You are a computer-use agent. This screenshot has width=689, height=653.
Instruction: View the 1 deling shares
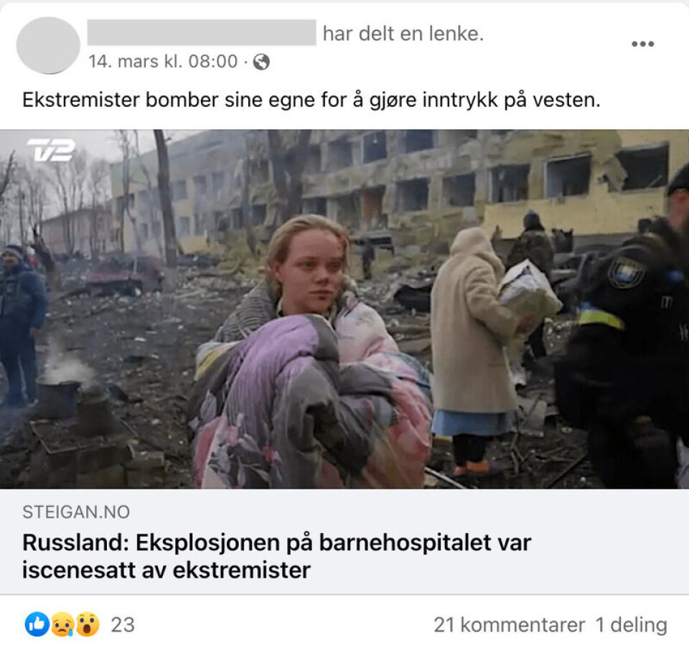(632, 624)
